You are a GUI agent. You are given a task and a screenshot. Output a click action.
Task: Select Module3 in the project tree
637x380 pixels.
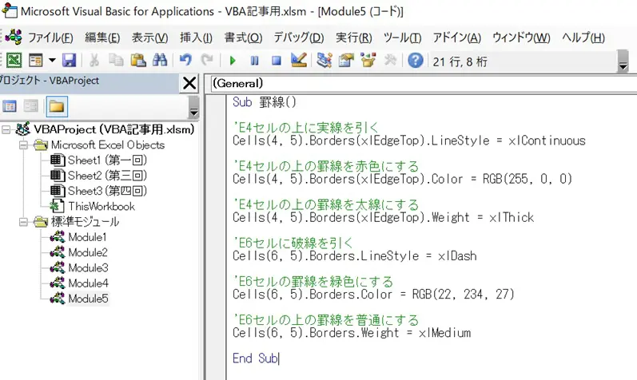pos(88,268)
